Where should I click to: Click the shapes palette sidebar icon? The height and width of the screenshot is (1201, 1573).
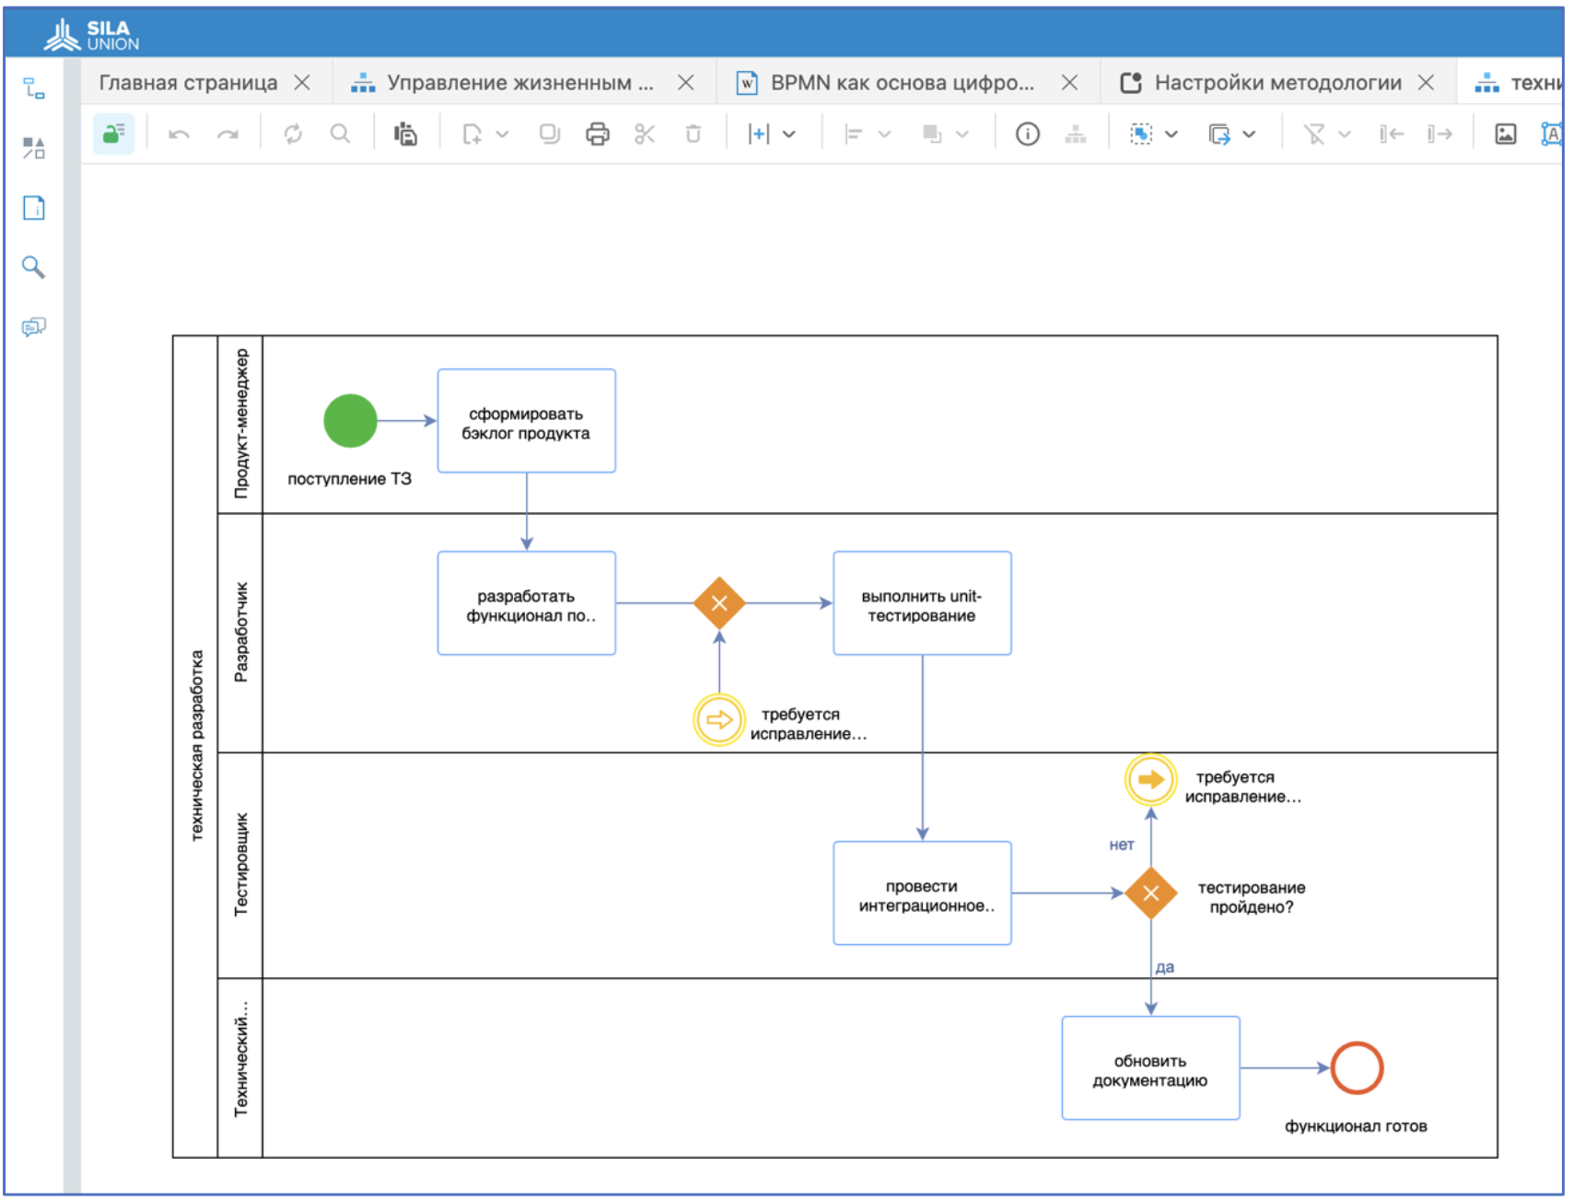[34, 147]
